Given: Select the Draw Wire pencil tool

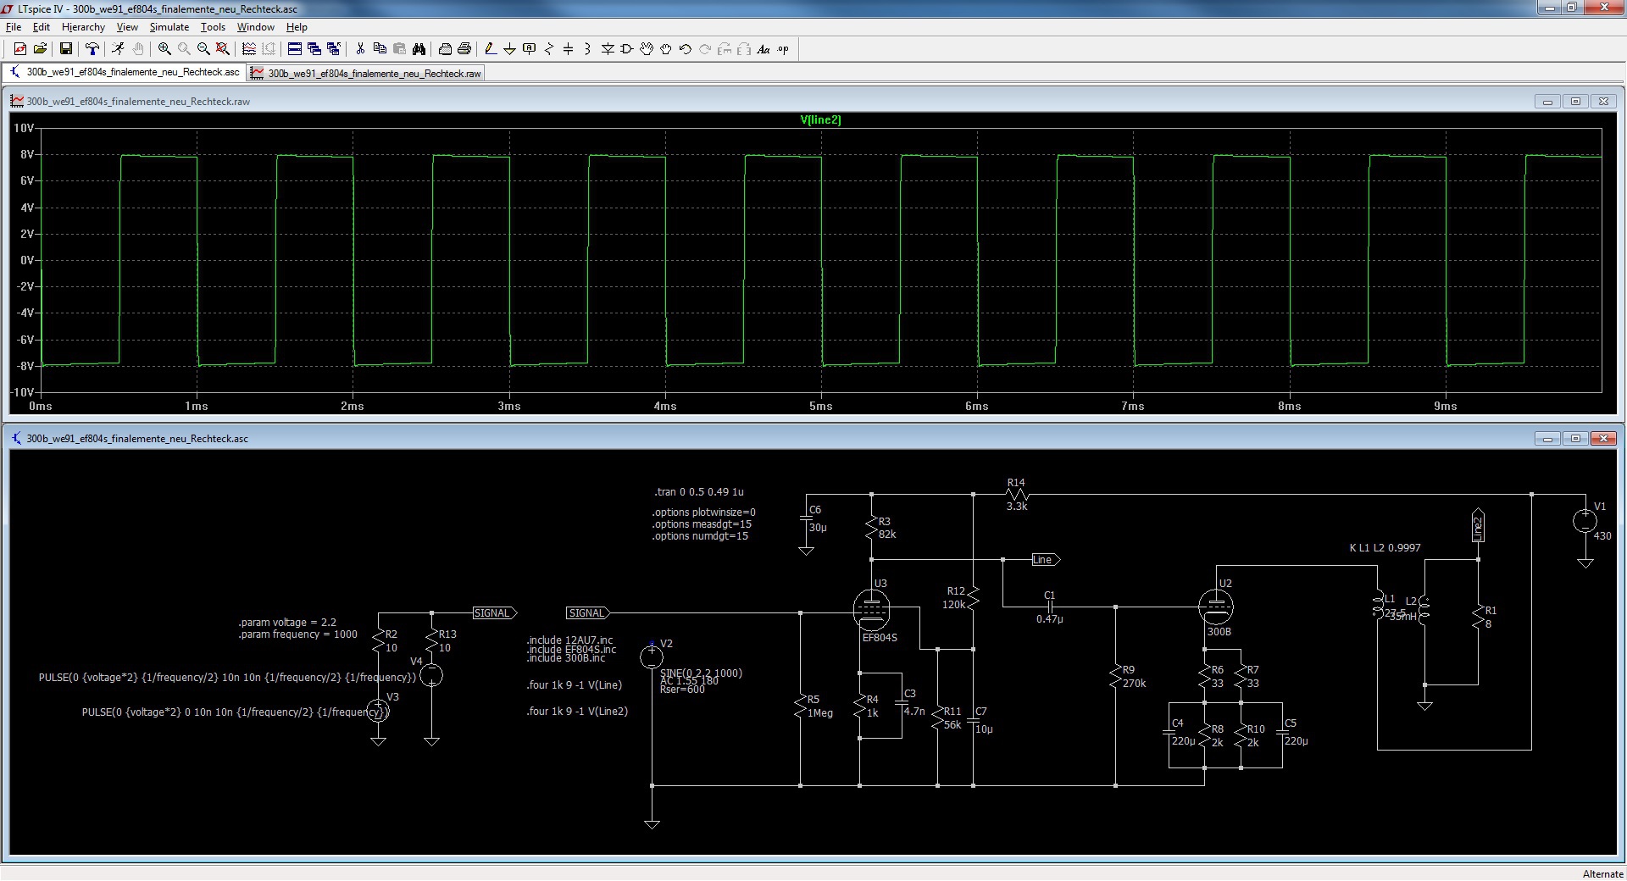Looking at the screenshot, I should click(490, 49).
